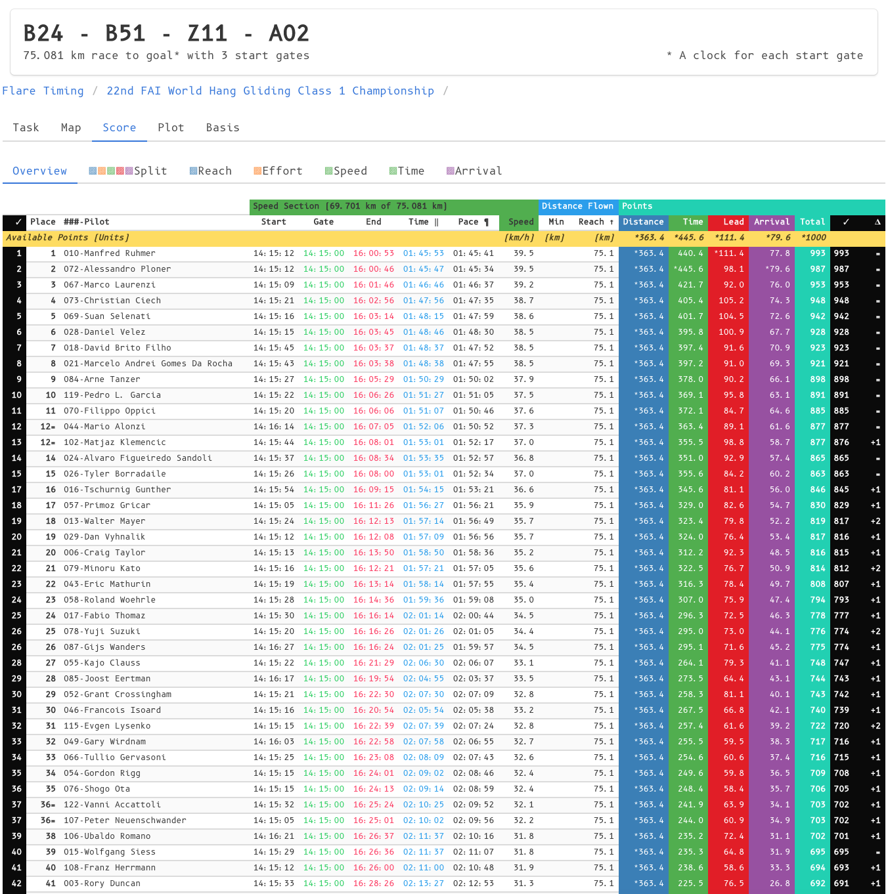Select pilot 087-Gijs Wanders
Screen dimensions: 888x894
[x=104, y=647]
